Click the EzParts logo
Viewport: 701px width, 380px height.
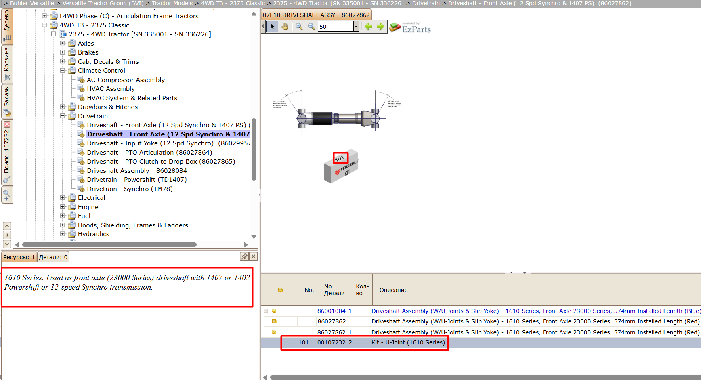coord(410,27)
